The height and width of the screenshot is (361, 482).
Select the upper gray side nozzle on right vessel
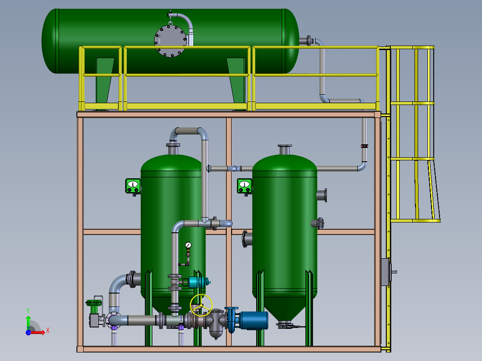[x=321, y=195]
